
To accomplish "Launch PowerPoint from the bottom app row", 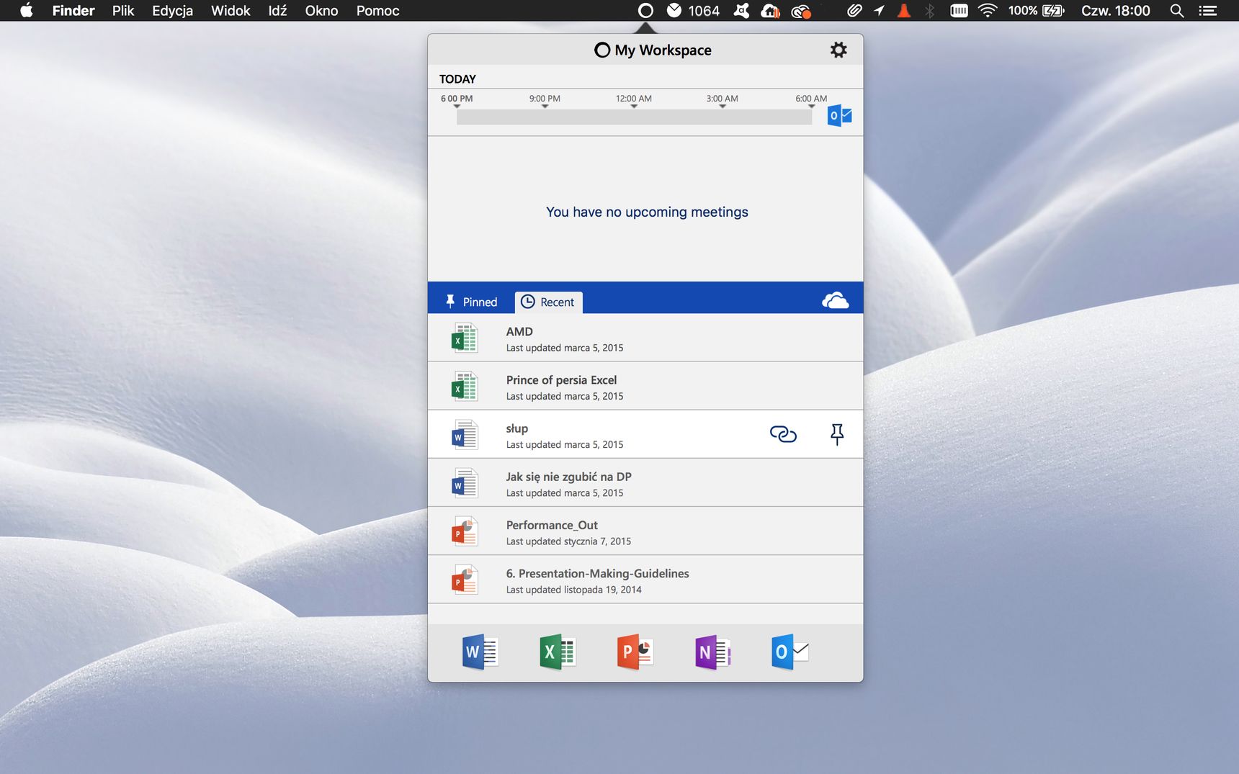I will pyautogui.click(x=635, y=652).
